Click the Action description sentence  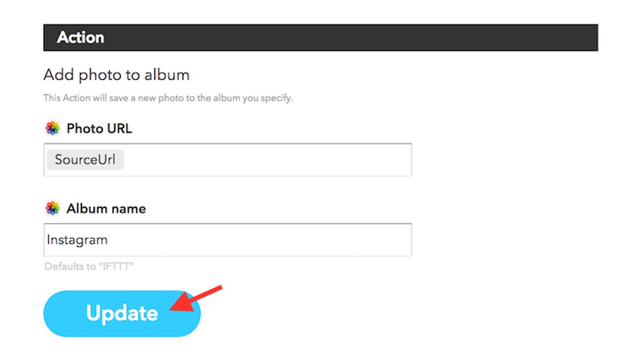click(x=167, y=98)
